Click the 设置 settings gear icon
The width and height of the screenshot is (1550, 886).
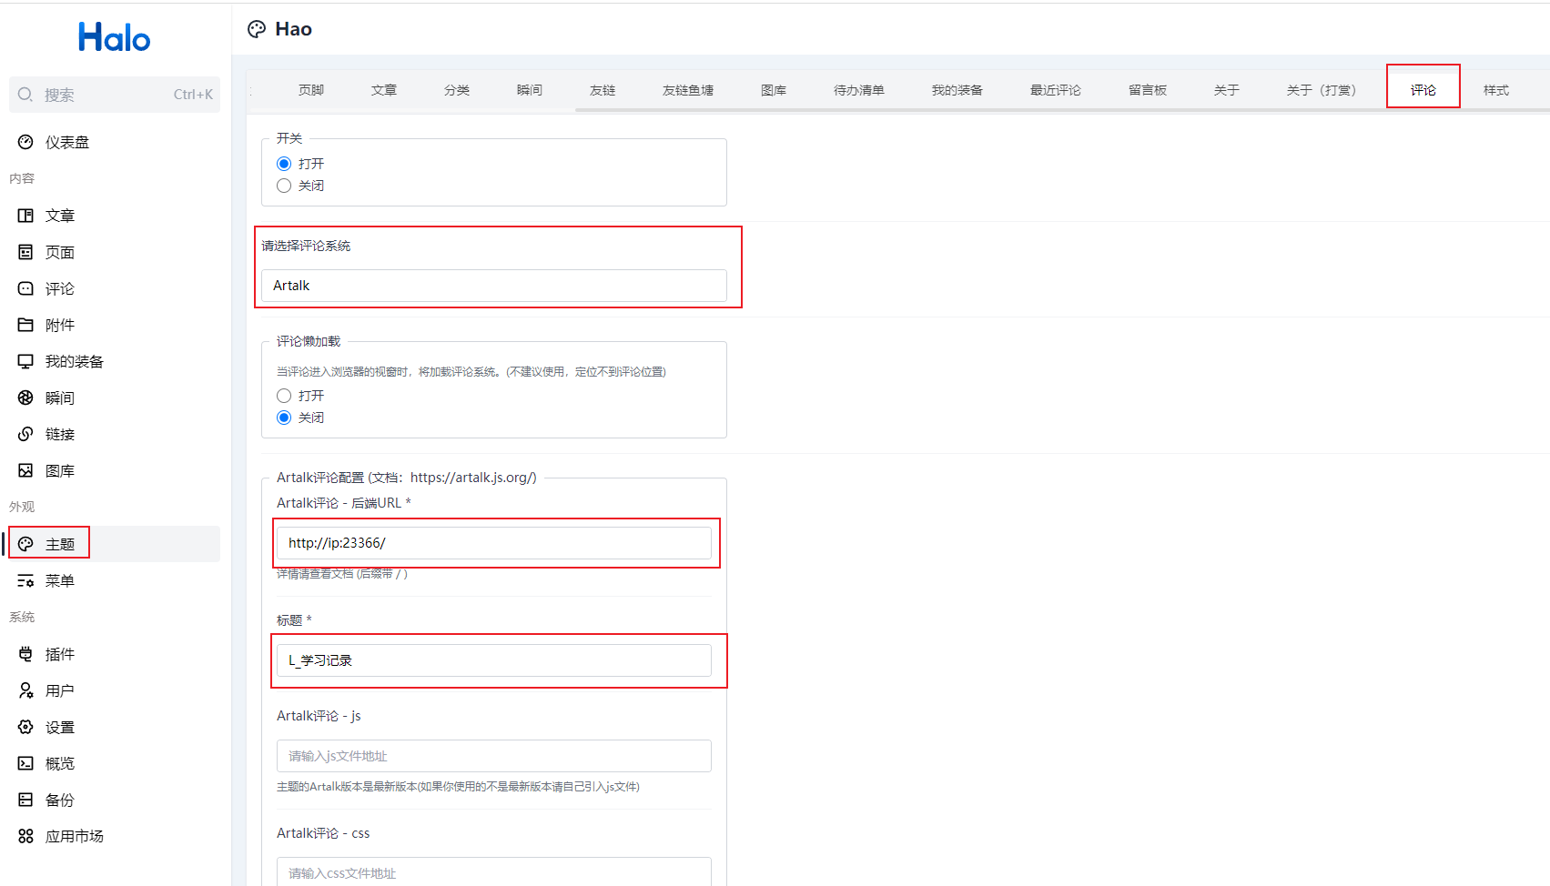[x=25, y=727]
